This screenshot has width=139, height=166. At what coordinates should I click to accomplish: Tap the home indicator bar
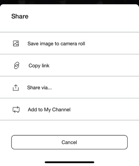point(69,162)
